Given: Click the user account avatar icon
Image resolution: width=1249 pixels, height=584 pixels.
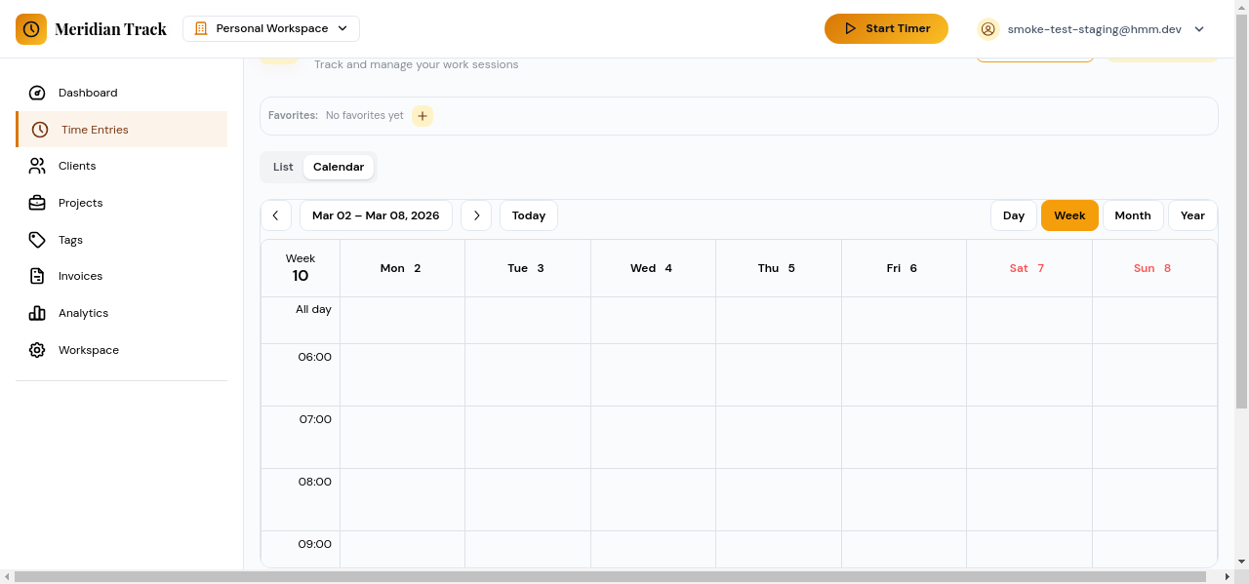Looking at the screenshot, I should tap(988, 29).
